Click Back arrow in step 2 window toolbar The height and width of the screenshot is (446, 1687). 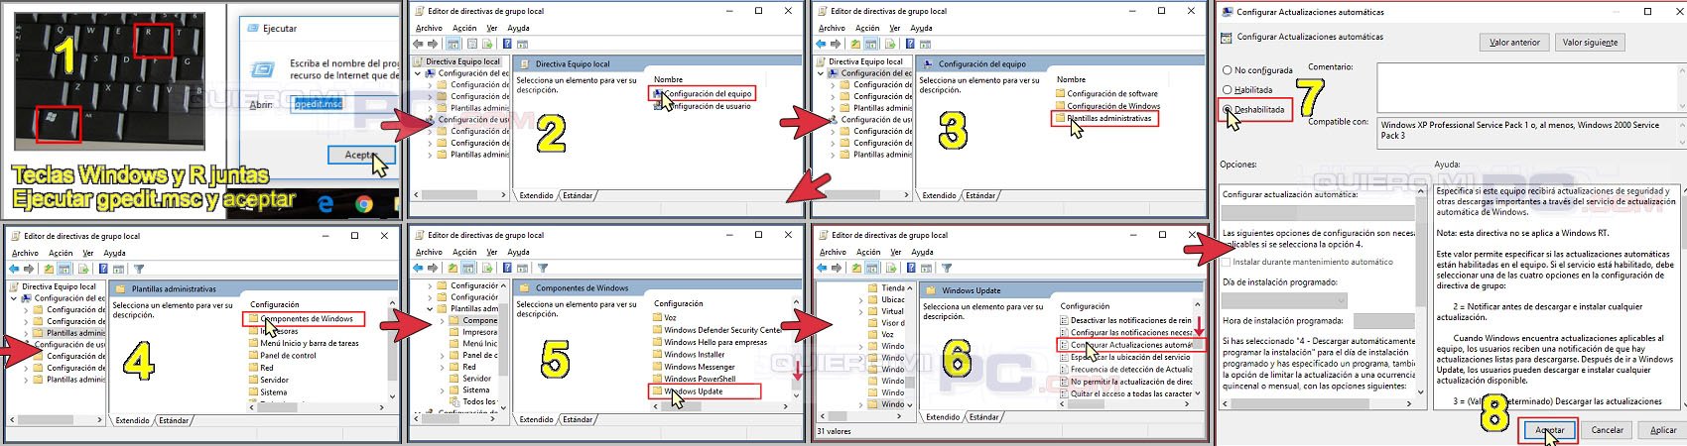tap(418, 44)
